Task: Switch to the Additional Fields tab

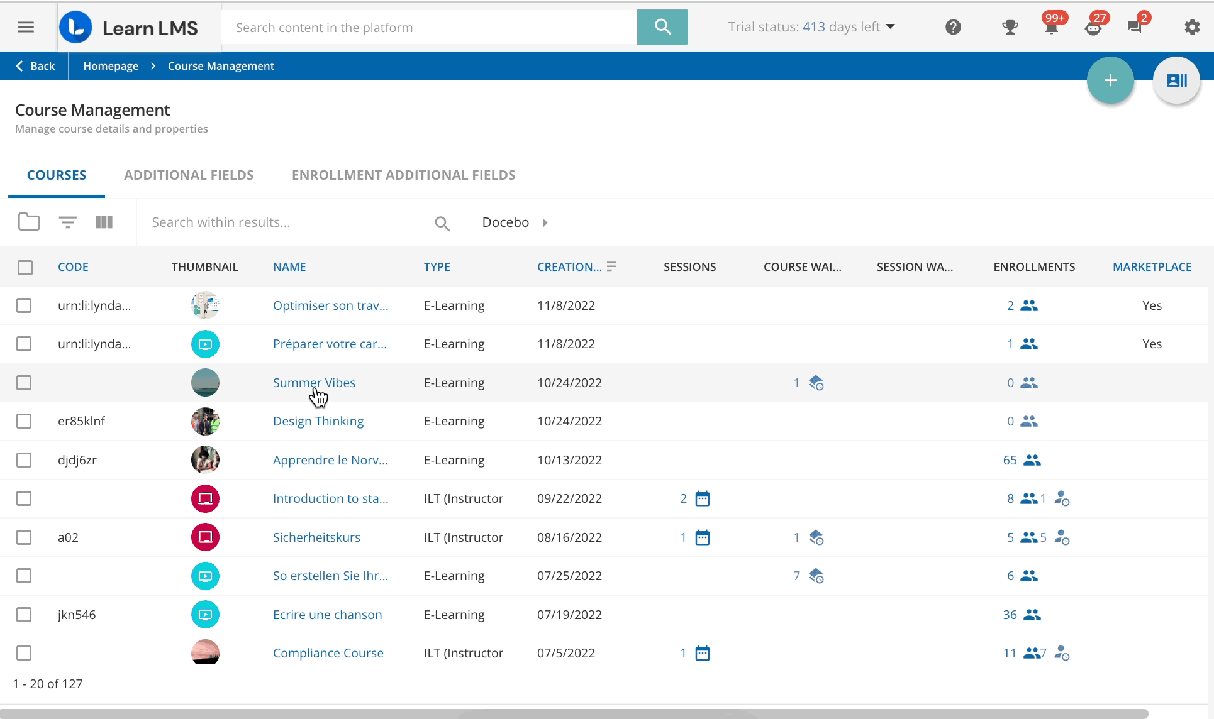Action: click(x=189, y=175)
